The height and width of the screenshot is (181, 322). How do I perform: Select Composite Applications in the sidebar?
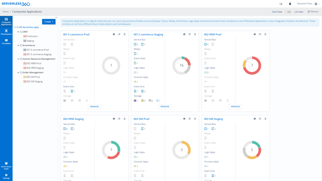pyautogui.click(x=6, y=21)
